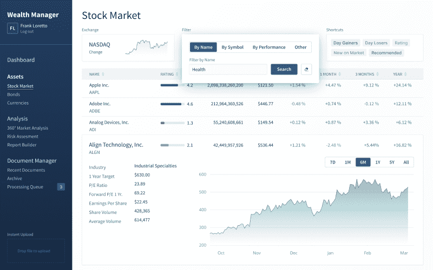The image size is (433, 270).
Task: Click the Processing Queue count badge
Action: (61, 187)
